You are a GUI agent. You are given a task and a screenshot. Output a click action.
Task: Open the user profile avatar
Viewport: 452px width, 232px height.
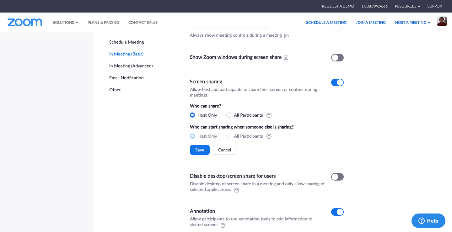tap(442, 21)
